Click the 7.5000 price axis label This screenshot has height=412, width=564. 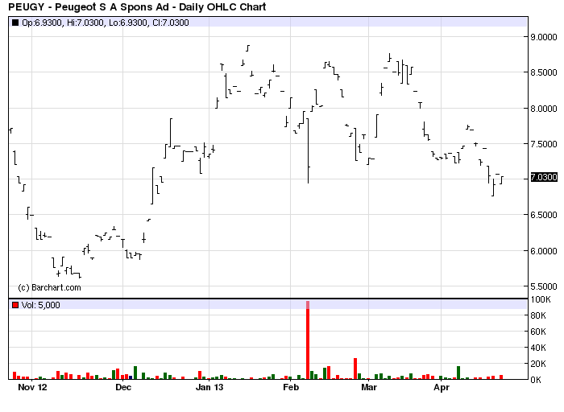[544, 144]
